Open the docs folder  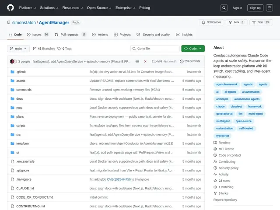pos(19,98)
